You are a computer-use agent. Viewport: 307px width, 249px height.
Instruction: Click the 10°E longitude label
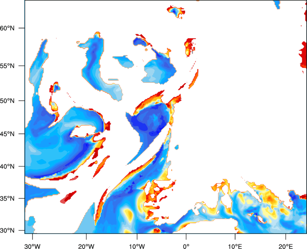click(235, 246)
